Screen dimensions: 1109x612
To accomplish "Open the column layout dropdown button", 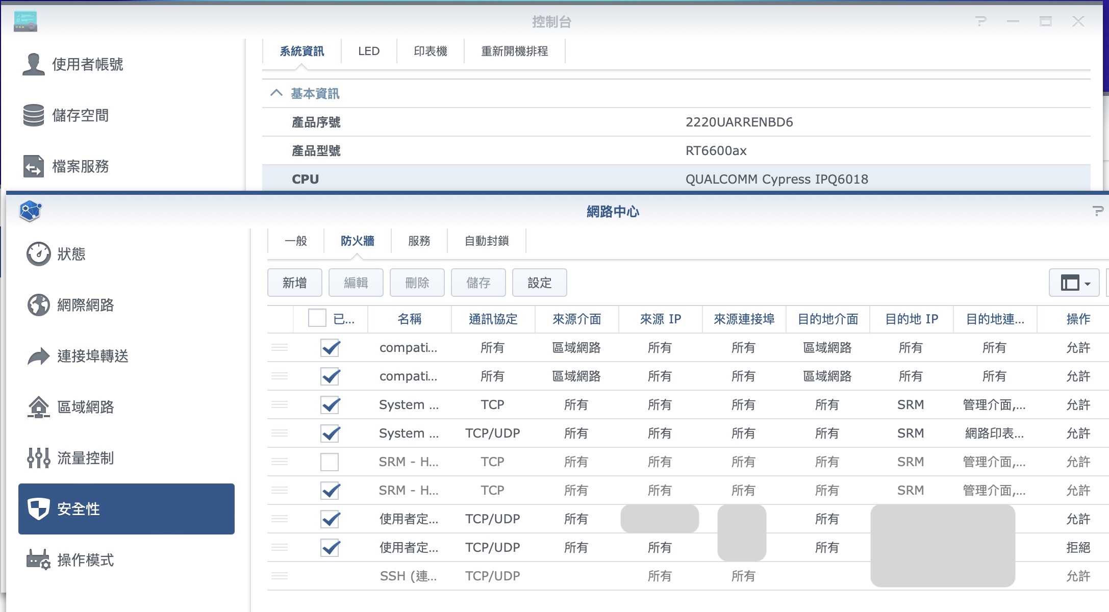I will 1074,283.
